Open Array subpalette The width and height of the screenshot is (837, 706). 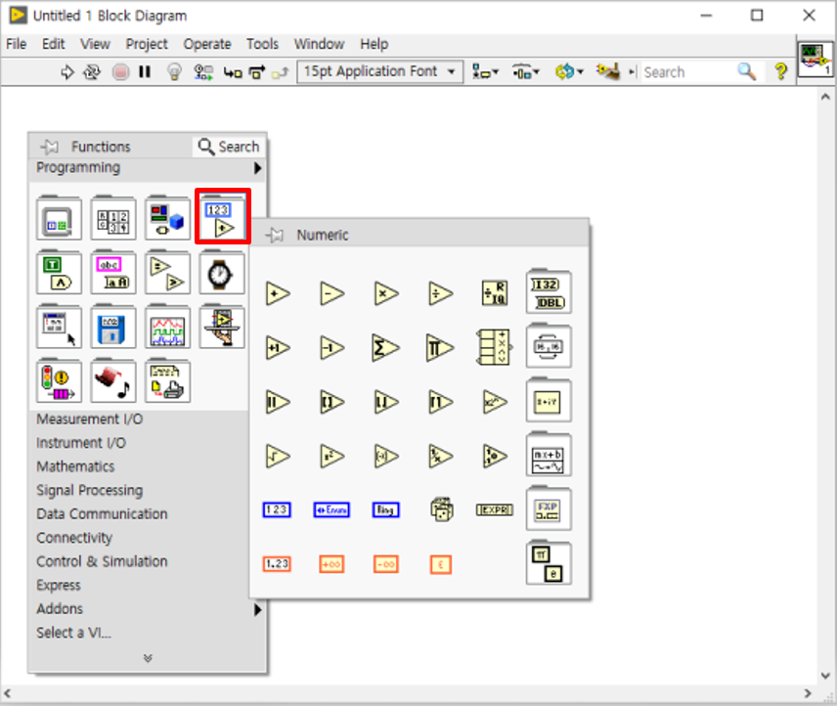click(113, 219)
